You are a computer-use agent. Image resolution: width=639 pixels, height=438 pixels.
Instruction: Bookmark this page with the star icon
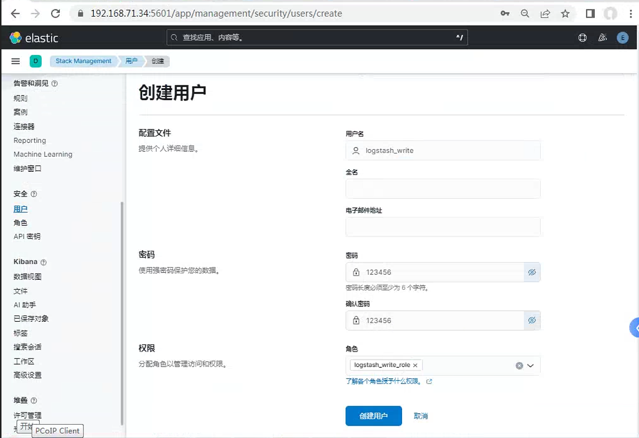click(565, 14)
